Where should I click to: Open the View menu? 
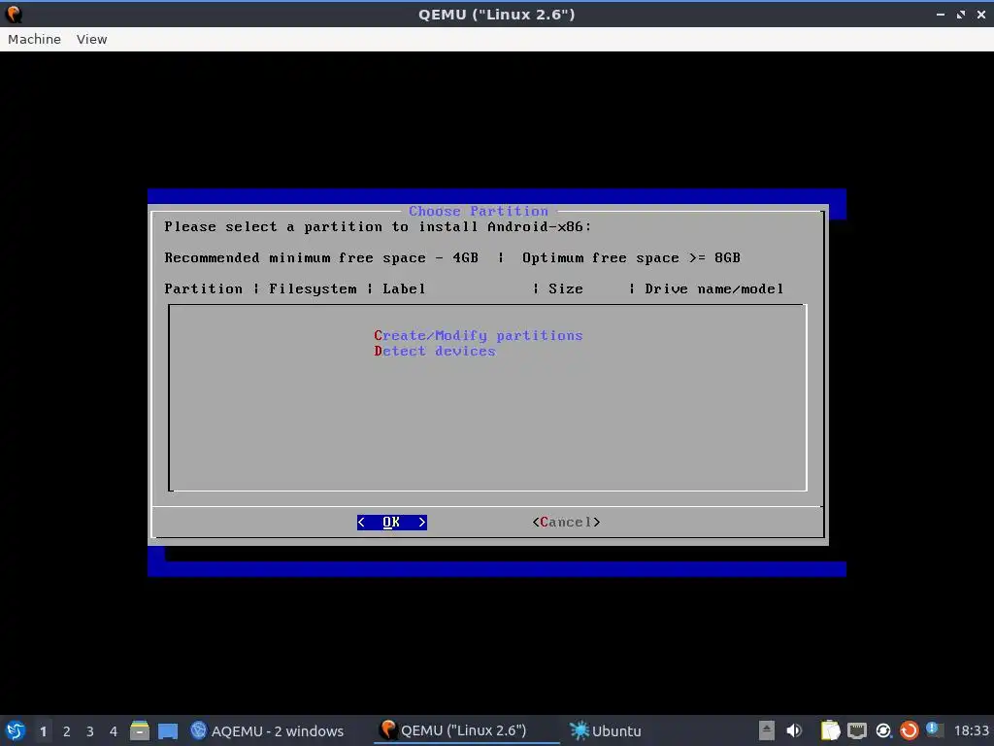pos(91,39)
